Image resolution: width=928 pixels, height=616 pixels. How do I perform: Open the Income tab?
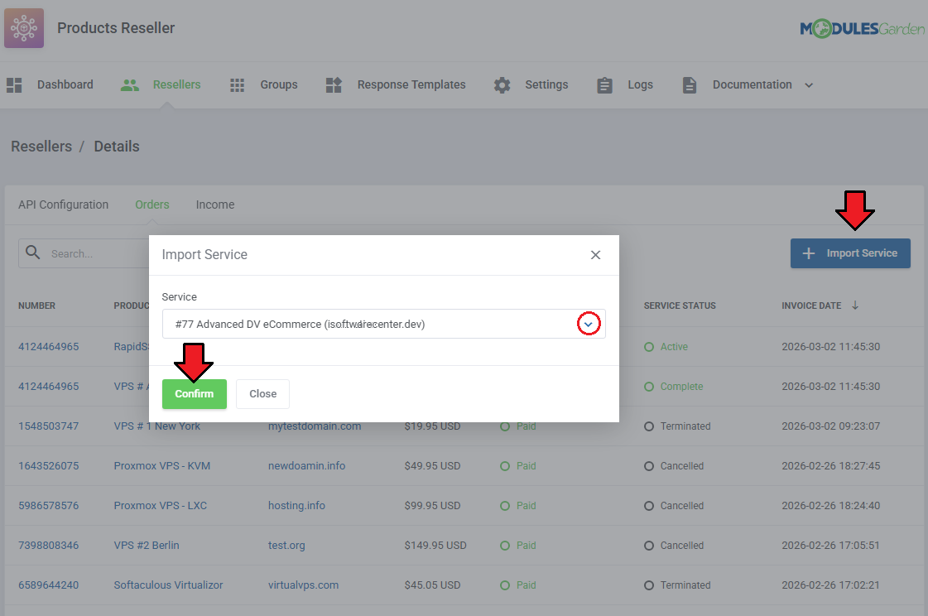click(214, 205)
